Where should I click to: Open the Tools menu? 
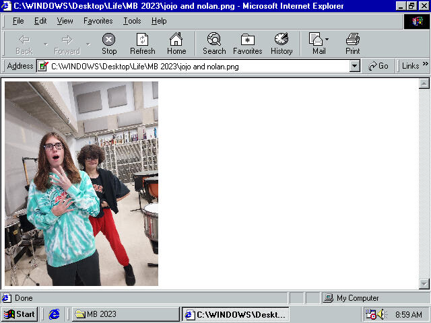point(132,21)
